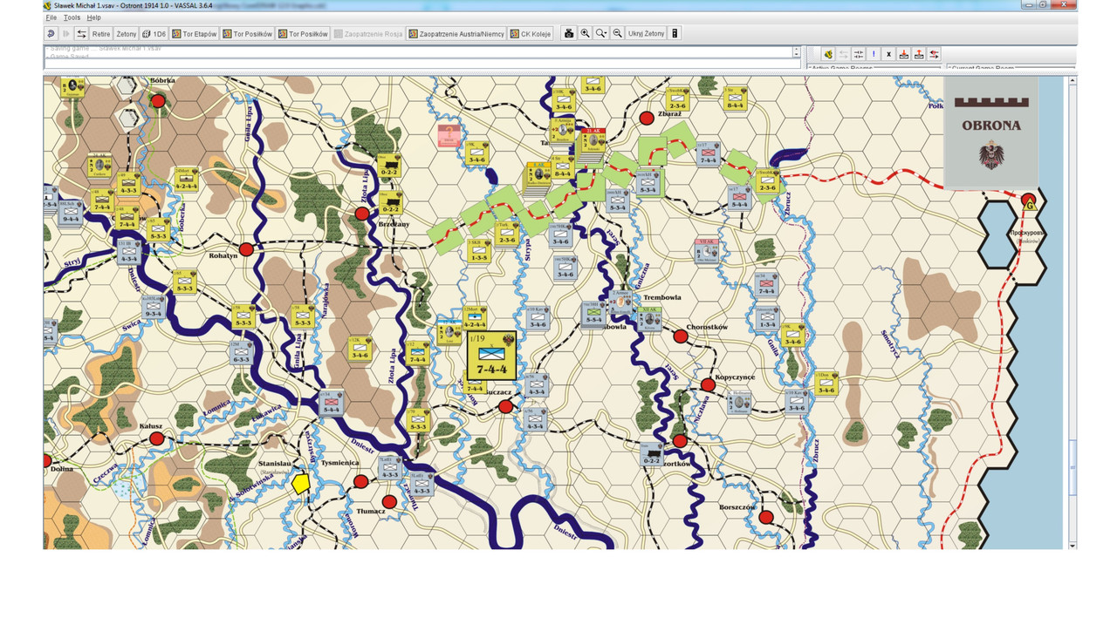Open the File menu
The height and width of the screenshot is (618, 1117).
[51, 17]
